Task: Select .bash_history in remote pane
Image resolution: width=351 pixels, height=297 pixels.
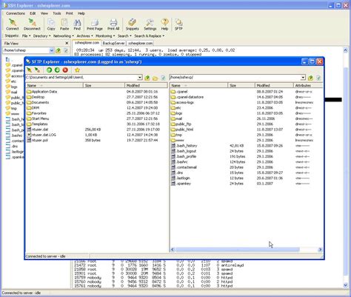Action: coord(184,146)
